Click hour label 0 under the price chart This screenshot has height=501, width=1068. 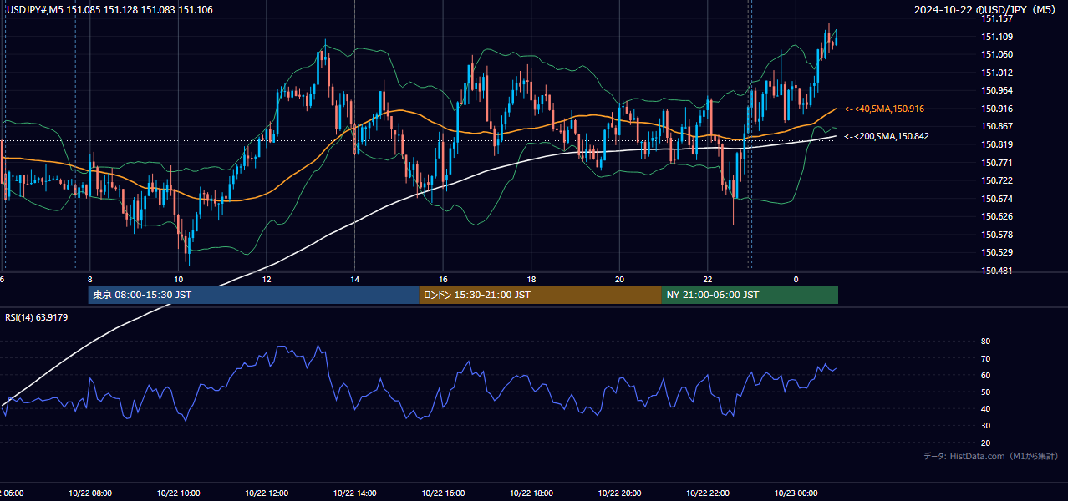796,279
